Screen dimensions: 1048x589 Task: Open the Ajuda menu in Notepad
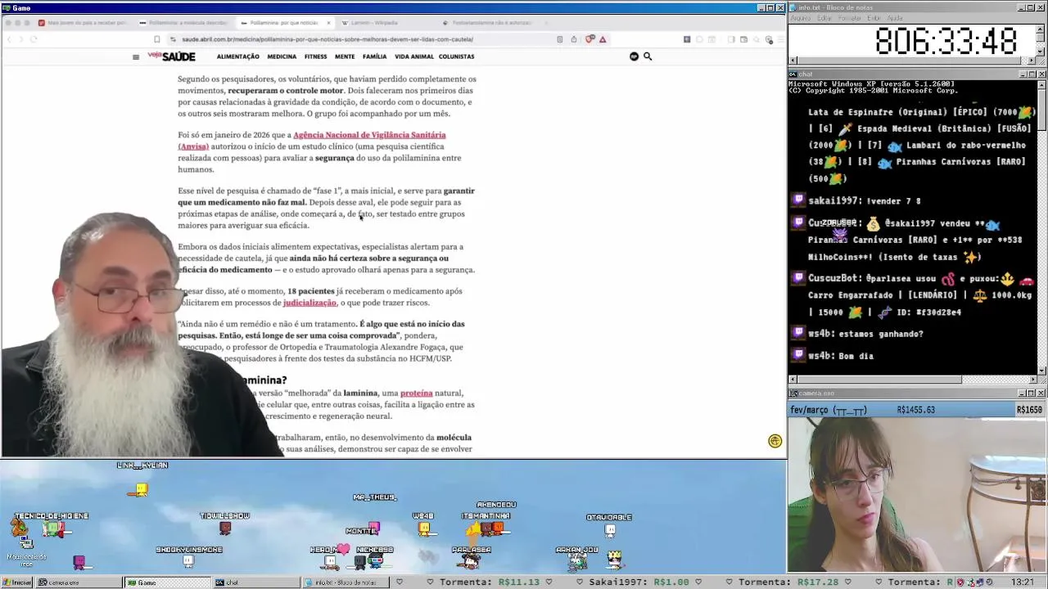[x=895, y=18]
